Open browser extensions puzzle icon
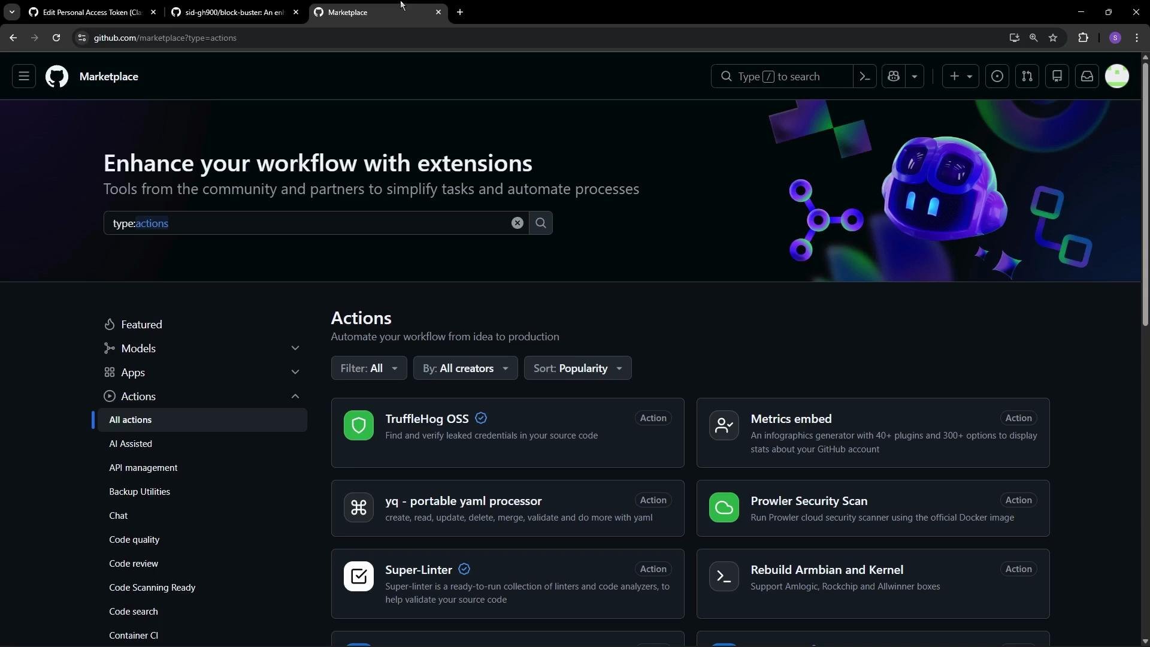1150x647 pixels. coord(1084,38)
